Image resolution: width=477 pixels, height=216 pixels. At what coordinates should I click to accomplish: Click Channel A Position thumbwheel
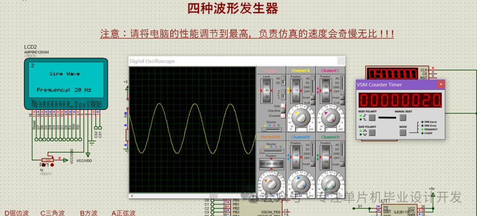[x=296, y=91]
